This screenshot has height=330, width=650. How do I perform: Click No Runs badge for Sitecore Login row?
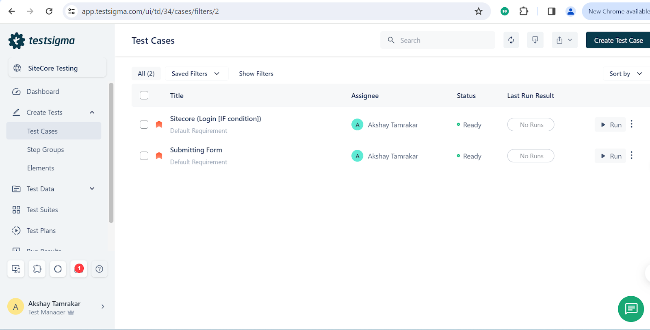click(x=531, y=125)
